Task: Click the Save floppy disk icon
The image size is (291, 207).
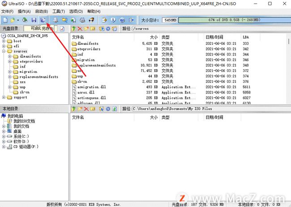Action: click(34, 20)
